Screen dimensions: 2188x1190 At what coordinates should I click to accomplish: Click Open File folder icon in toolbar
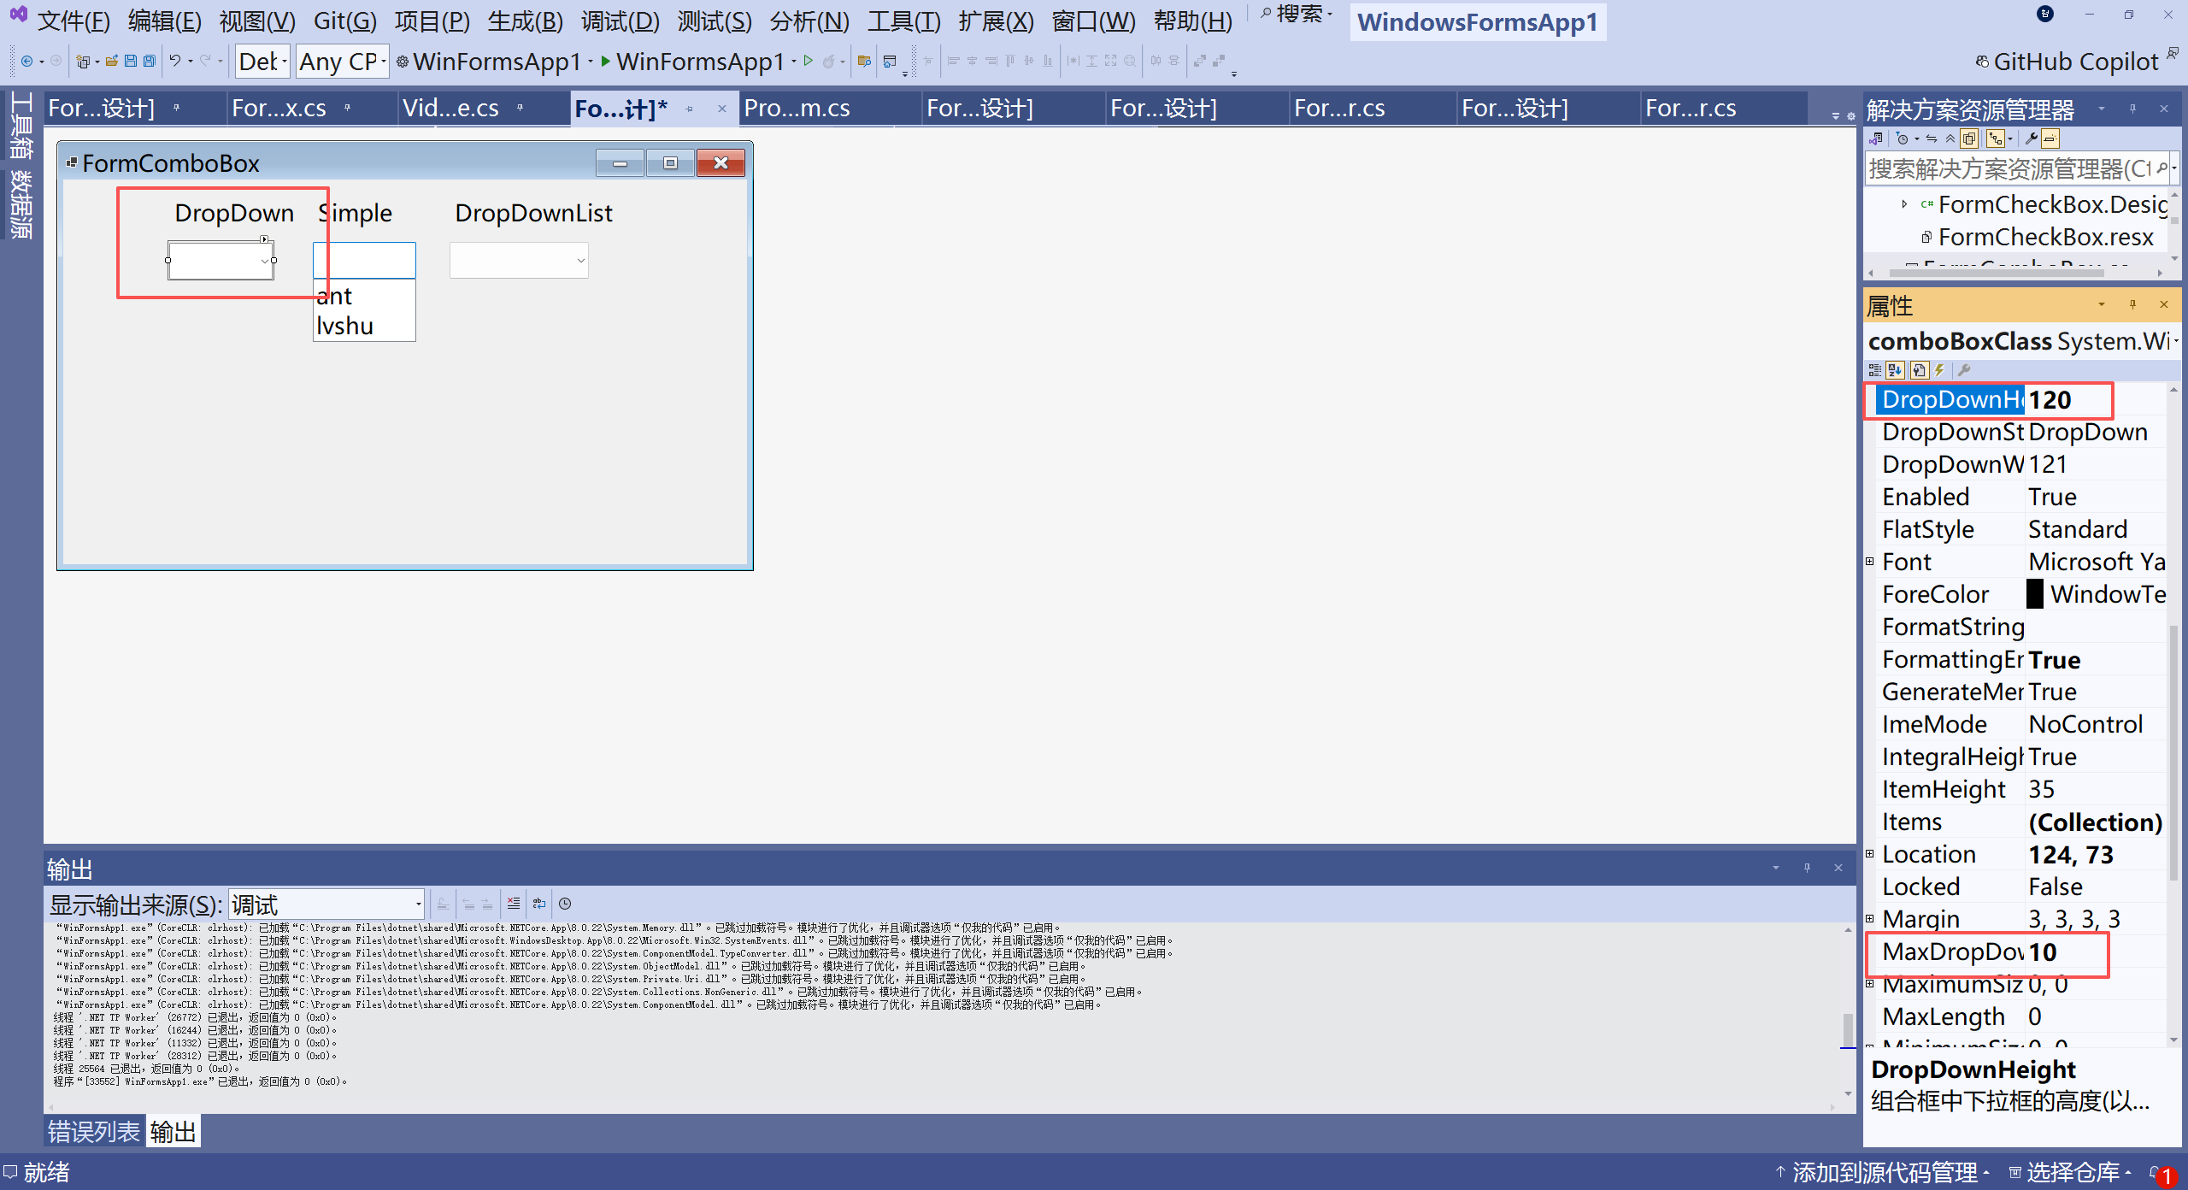[x=112, y=61]
